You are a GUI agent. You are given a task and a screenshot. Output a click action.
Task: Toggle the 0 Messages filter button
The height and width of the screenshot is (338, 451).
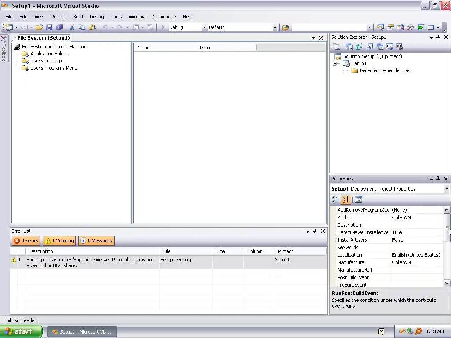(96, 241)
